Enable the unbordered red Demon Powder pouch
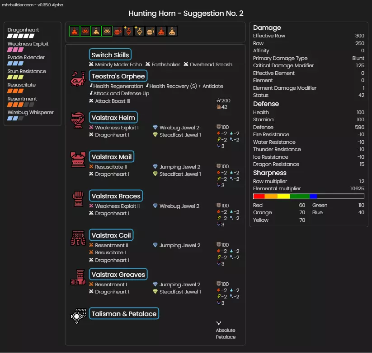The image size is (372, 353). click(161, 31)
